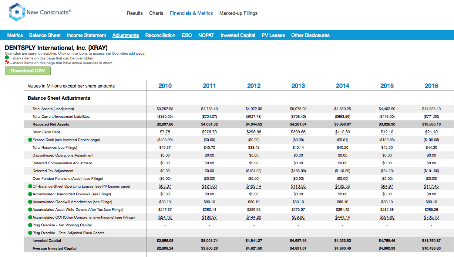454x257 pixels.
Task: Open 2013 Accumulated OCI value $69.06
Action: tap(298, 217)
